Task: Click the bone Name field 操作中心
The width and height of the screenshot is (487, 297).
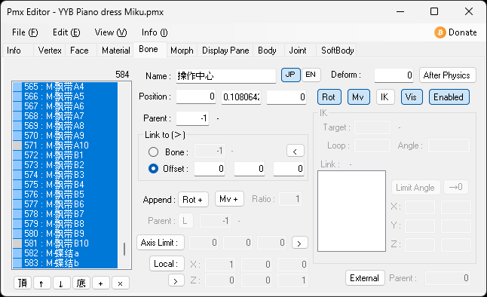Action: coord(226,76)
